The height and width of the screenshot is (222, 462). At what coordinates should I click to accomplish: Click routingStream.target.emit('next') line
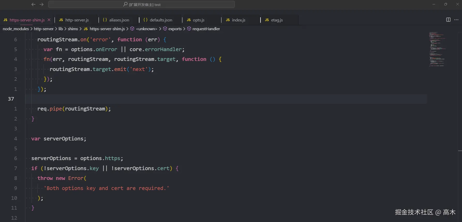(x=102, y=69)
